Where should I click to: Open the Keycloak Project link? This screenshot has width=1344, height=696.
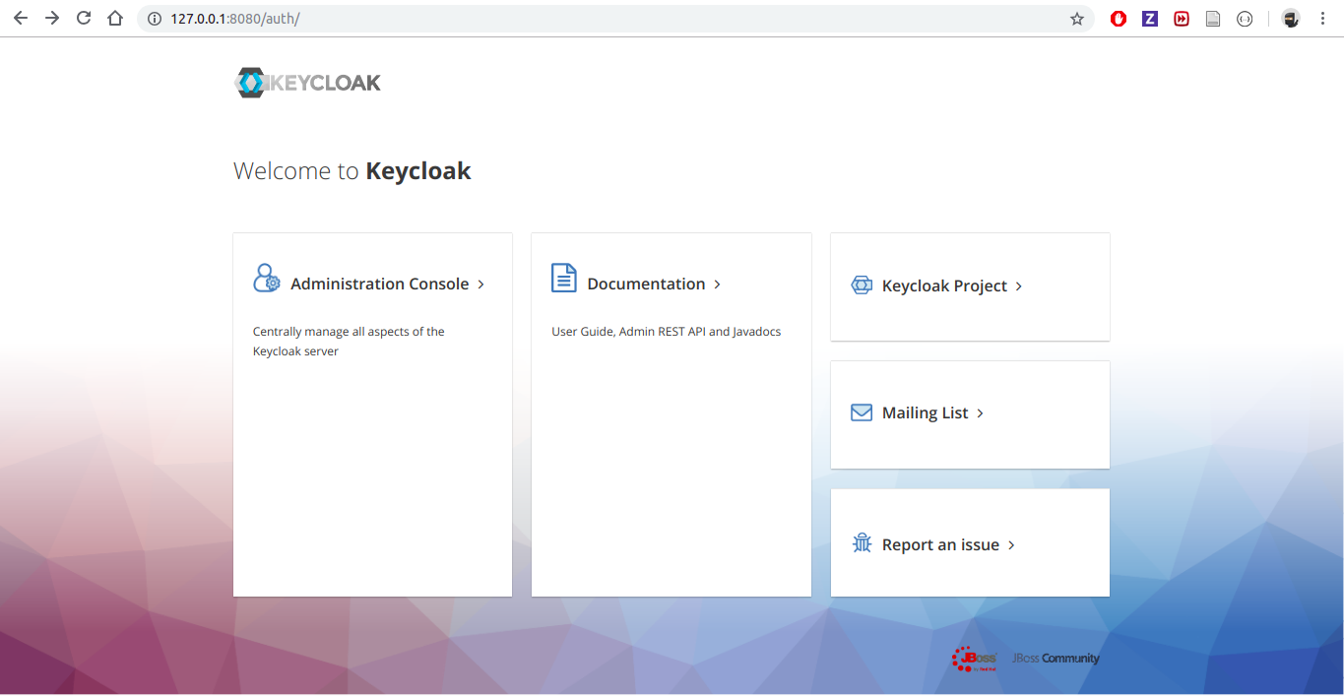click(x=944, y=285)
